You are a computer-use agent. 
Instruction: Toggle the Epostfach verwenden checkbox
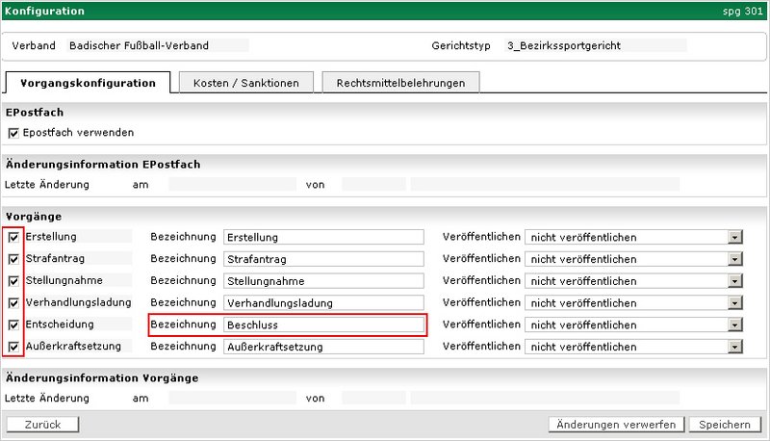pyautogui.click(x=13, y=133)
